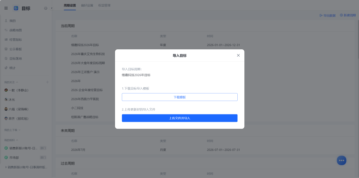Select 2026年重庆艾克生物科技 row
Viewport: 359px width, 178px height.
(205, 54)
